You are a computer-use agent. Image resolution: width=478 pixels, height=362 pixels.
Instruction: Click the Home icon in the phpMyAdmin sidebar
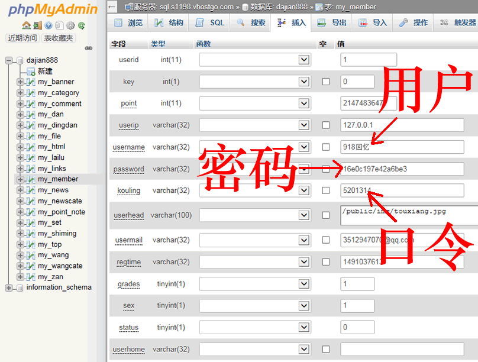pyautogui.click(x=26, y=25)
